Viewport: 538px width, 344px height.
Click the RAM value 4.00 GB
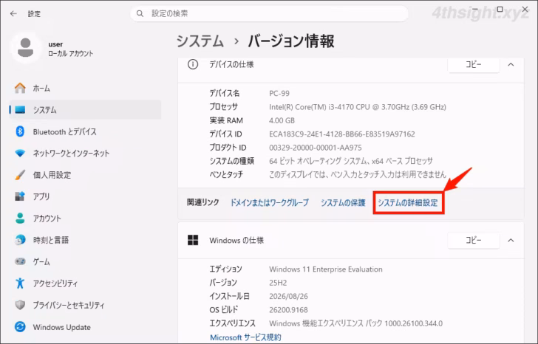(x=282, y=120)
